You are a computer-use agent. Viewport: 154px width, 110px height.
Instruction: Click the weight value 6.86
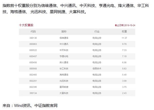pyautogui.click(x=124, y=63)
